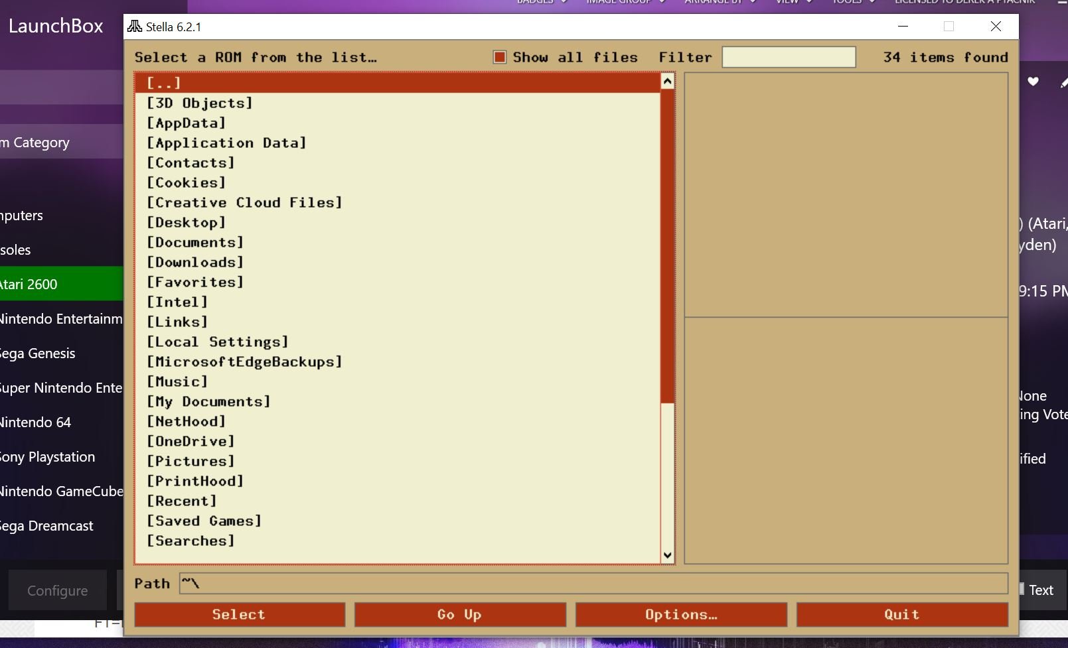Click the Consoles category in LaunchBox sidebar
The image size is (1068, 648).
[62, 249]
